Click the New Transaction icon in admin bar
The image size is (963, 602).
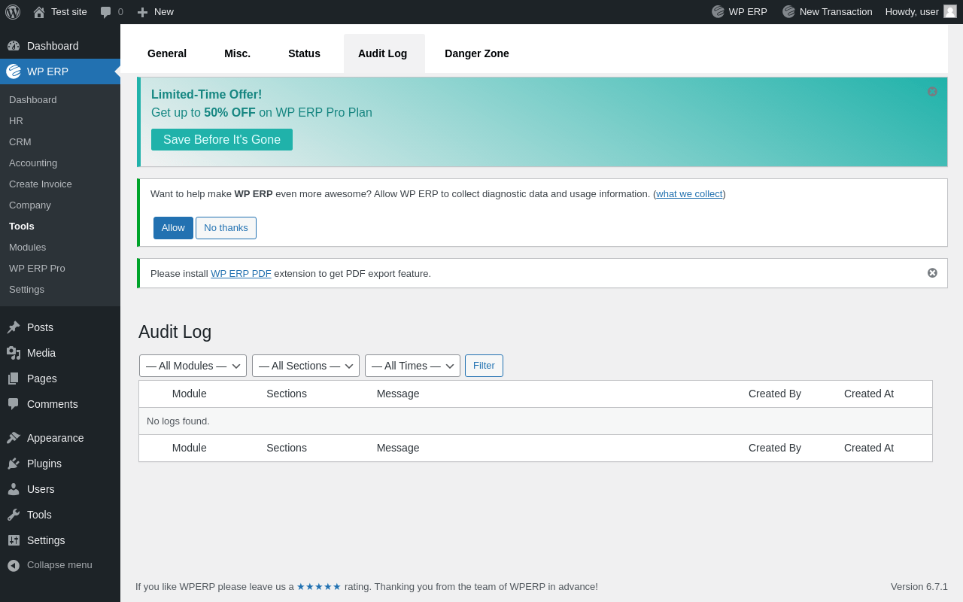tap(788, 12)
